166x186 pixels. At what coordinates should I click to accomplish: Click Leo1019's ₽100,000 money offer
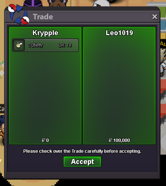tap(119, 140)
